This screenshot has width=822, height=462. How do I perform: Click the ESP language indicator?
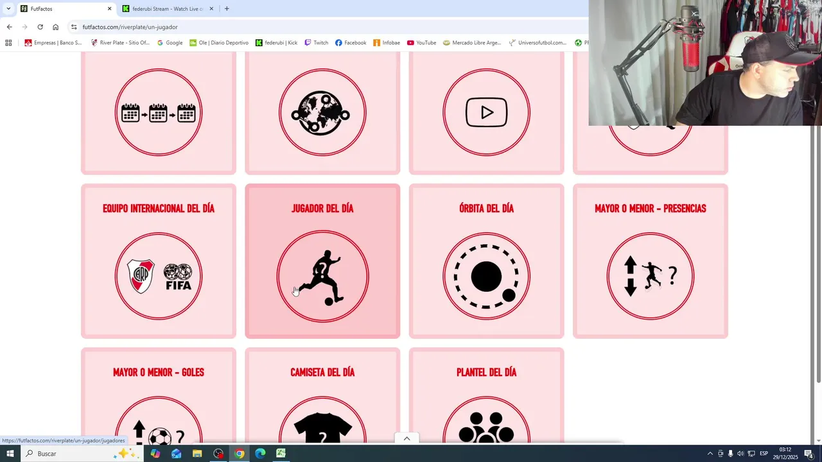(x=764, y=454)
